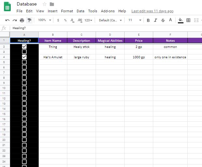Star the Database document
Viewport: 202px width, 167px height.
[45, 4]
